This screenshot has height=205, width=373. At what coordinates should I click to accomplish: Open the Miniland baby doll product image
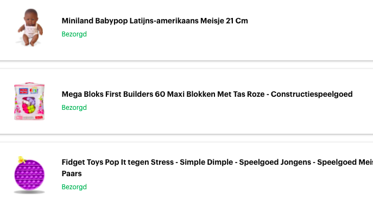29,28
